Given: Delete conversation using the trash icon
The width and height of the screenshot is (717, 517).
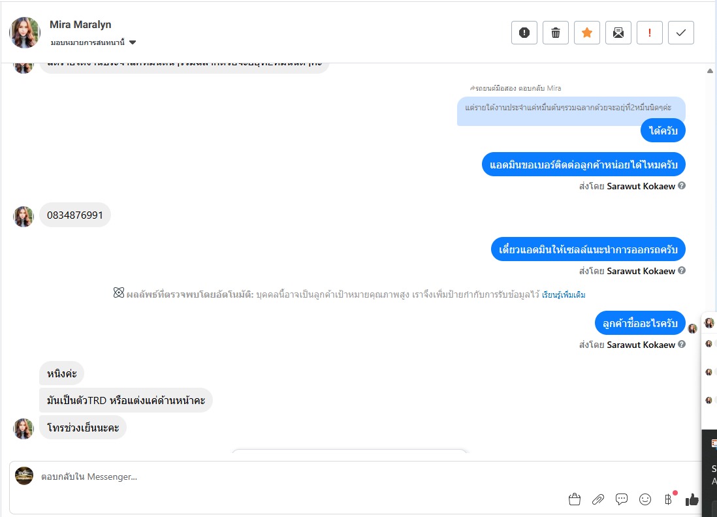Looking at the screenshot, I should pyautogui.click(x=556, y=33).
